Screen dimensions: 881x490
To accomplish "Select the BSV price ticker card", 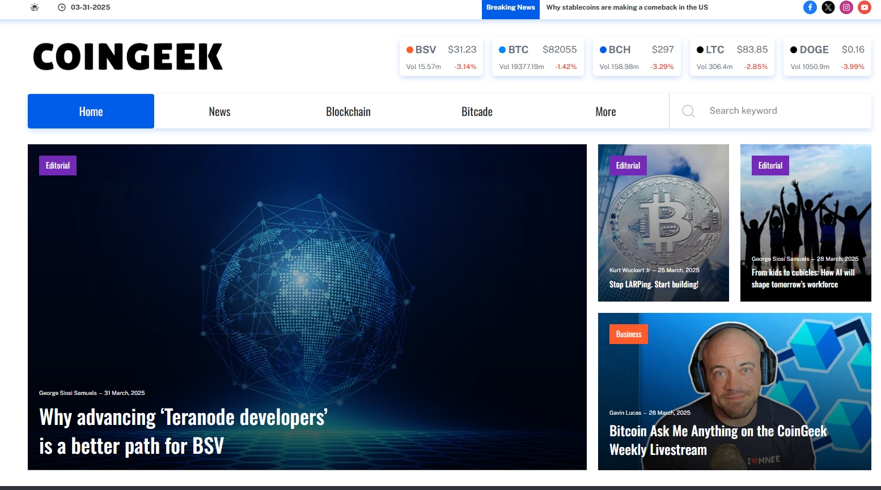I will tap(441, 56).
